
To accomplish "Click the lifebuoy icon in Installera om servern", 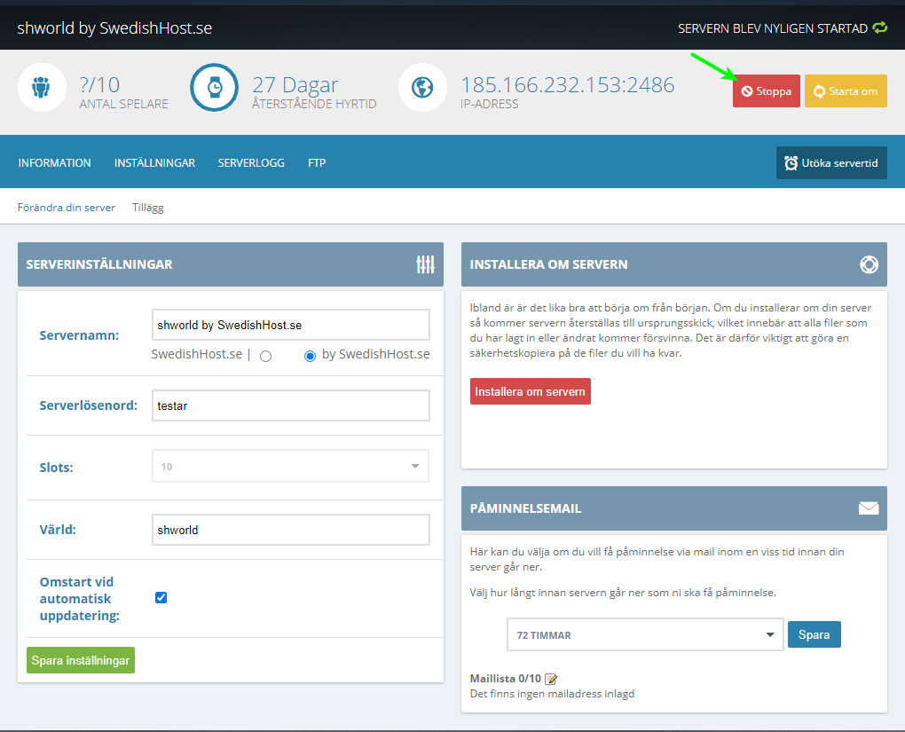I will coord(869,264).
